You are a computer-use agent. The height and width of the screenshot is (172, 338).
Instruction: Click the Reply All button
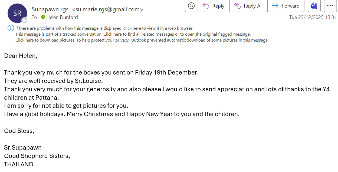[x=248, y=6]
